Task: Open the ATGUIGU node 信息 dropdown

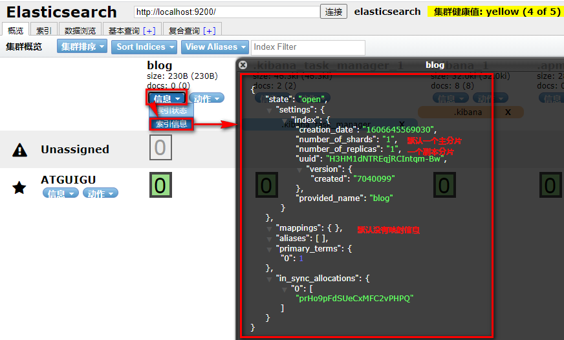Action: coord(60,193)
